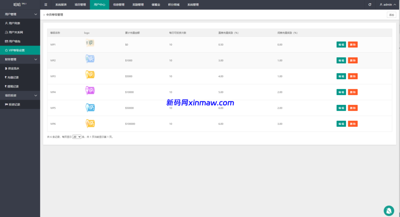
Task: Click the red 删除 button for VIP1
Action: (x=353, y=44)
